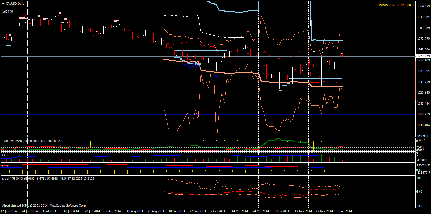The height and width of the screenshot is (214, 431).
Task: Click the 24 Oct 2014 date label
Action: [260, 211]
